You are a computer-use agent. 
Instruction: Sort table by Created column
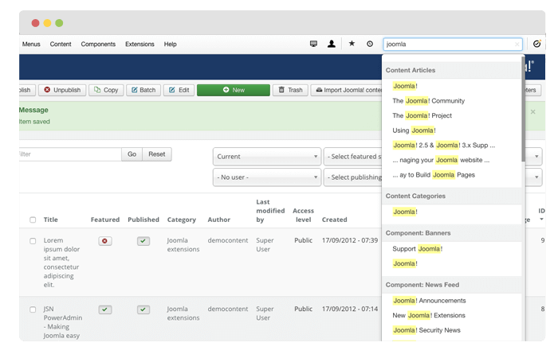click(335, 220)
